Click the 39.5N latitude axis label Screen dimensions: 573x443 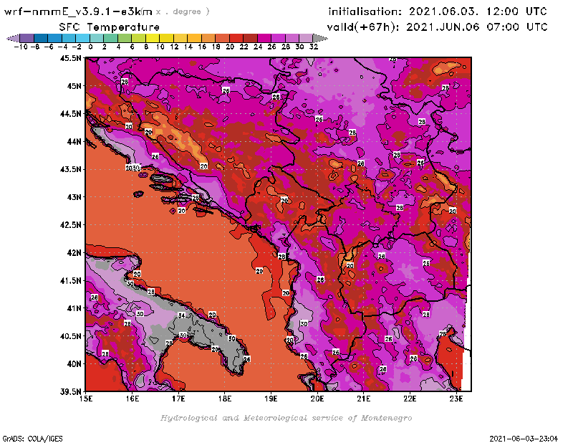(x=70, y=391)
